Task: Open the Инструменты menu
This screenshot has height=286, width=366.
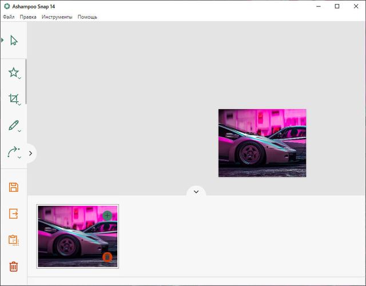Action: (57, 17)
